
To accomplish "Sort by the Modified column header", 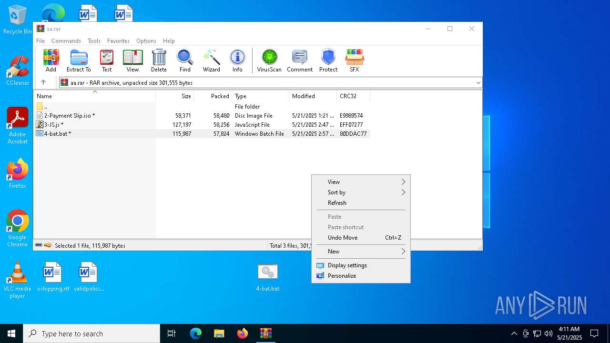I will coord(313,96).
